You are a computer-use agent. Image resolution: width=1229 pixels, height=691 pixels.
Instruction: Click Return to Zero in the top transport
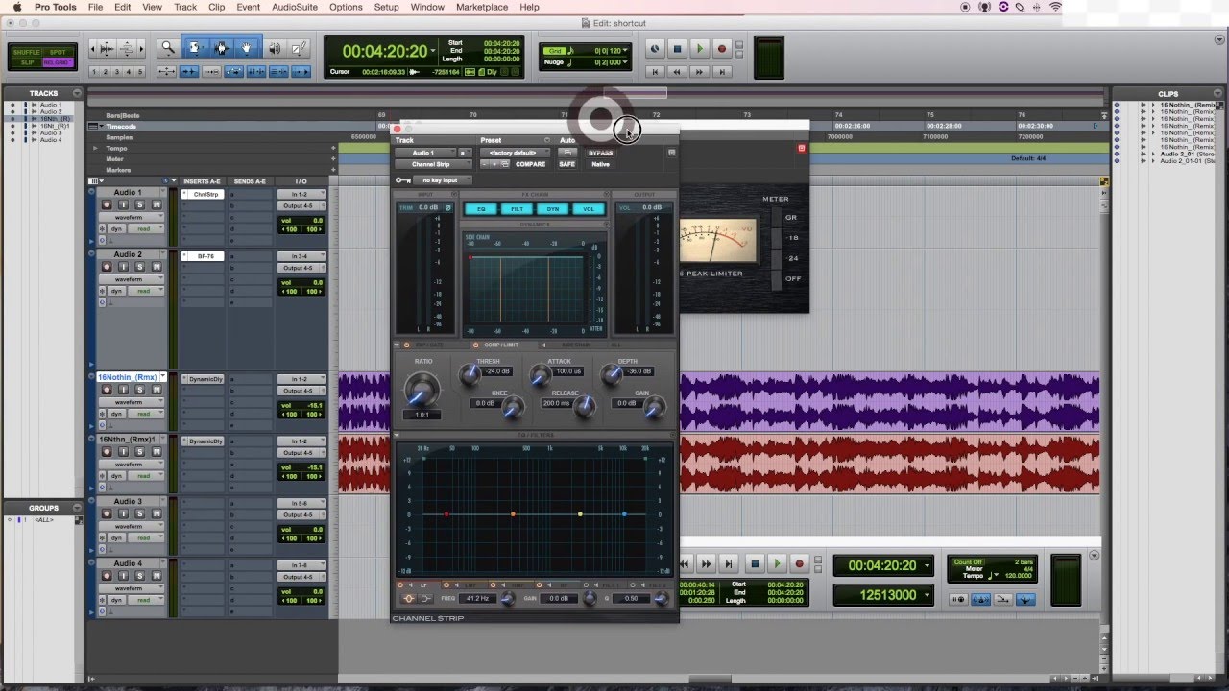pos(655,71)
